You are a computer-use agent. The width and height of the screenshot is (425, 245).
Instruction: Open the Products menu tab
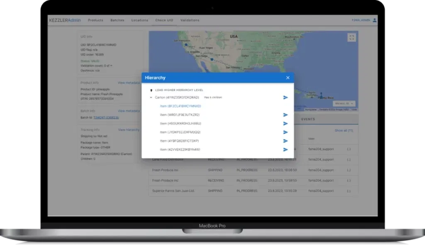pyautogui.click(x=95, y=20)
